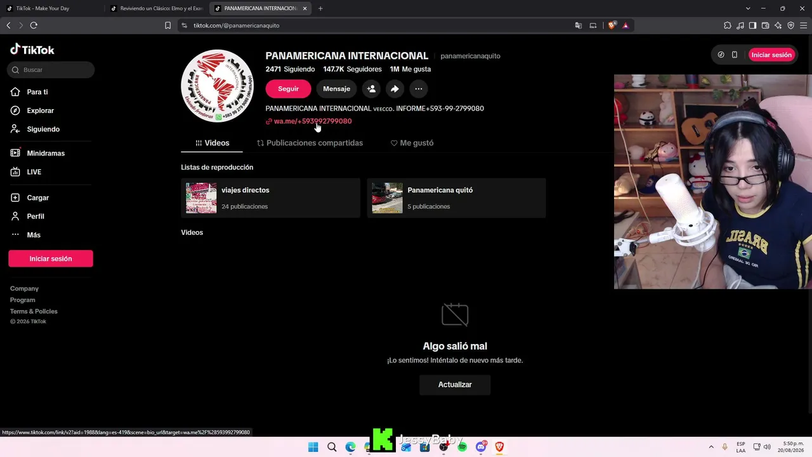Image resolution: width=812 pixels, height=457 pixels.
Task: Open the Brave Wallet icon
Action: pos(766,25)
